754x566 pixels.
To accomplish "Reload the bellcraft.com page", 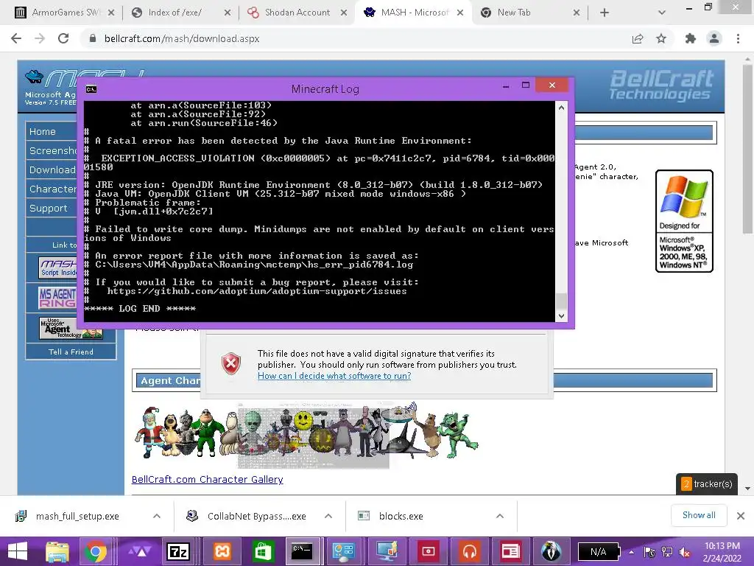I will [63, 38].
